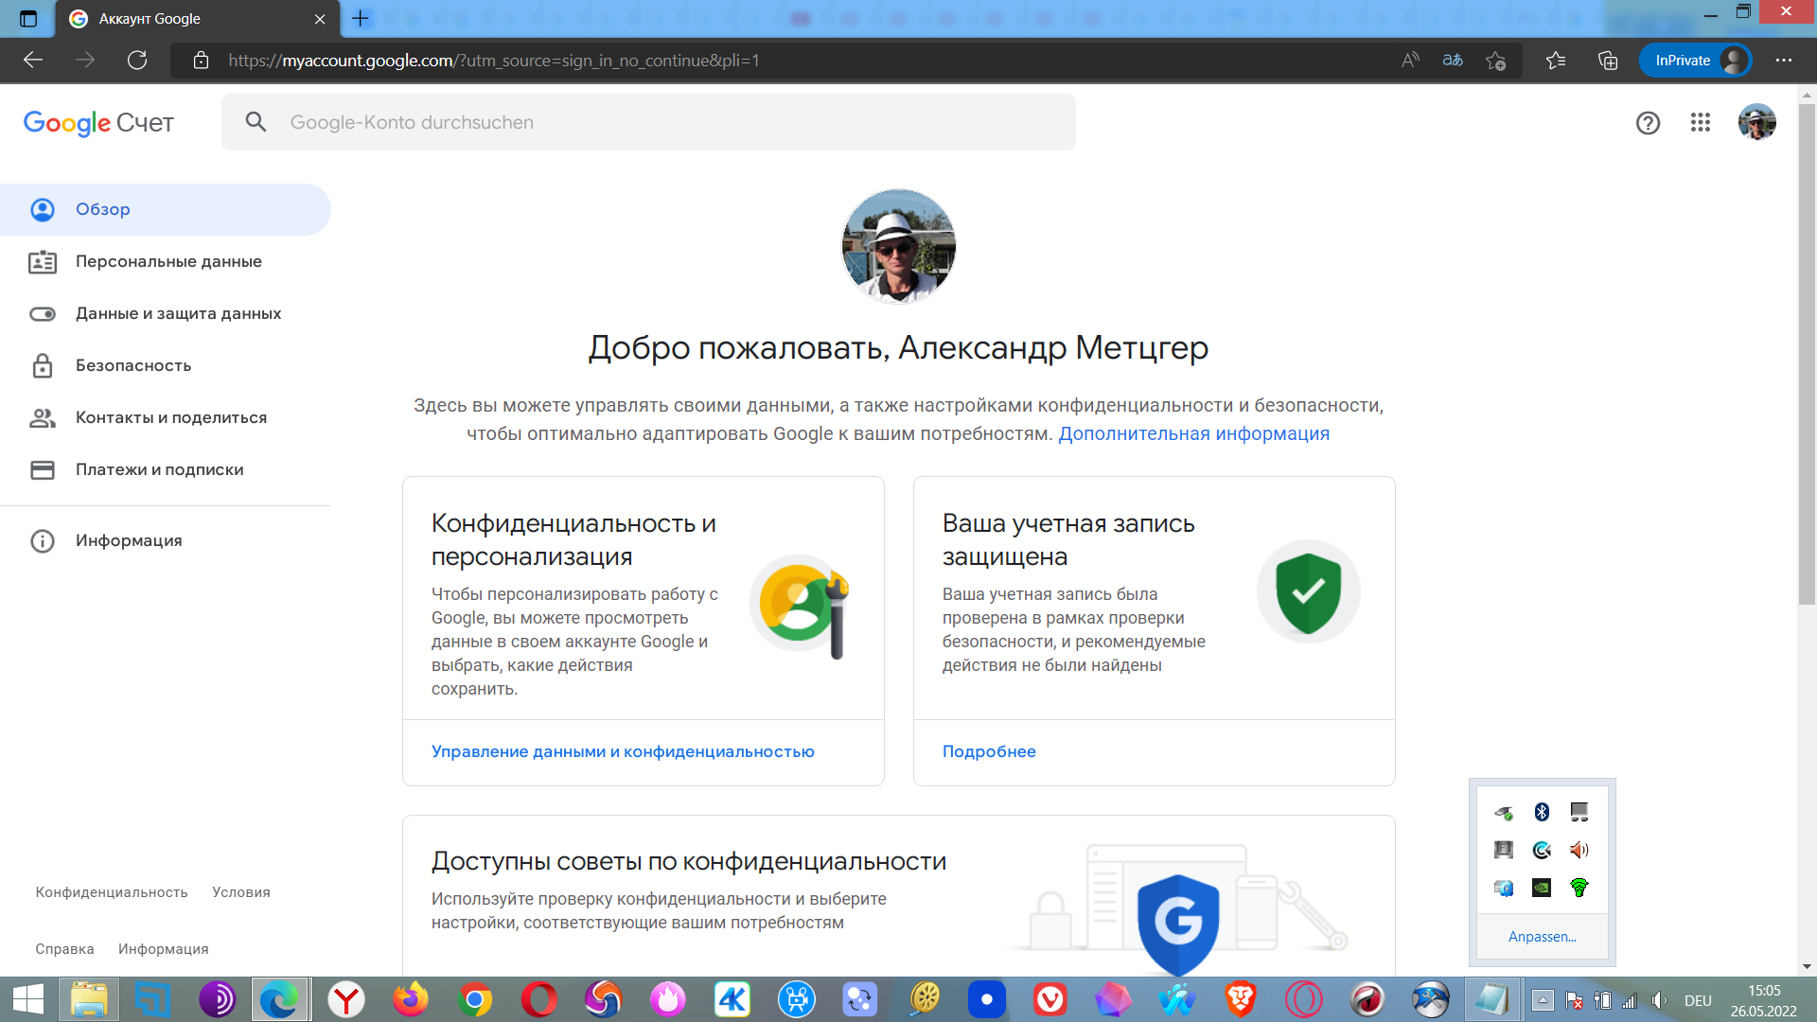This screenshot has height=1022, width=1817.
Task: Click the page vertical scrollbar thumb
Action: pos(1807,355)
